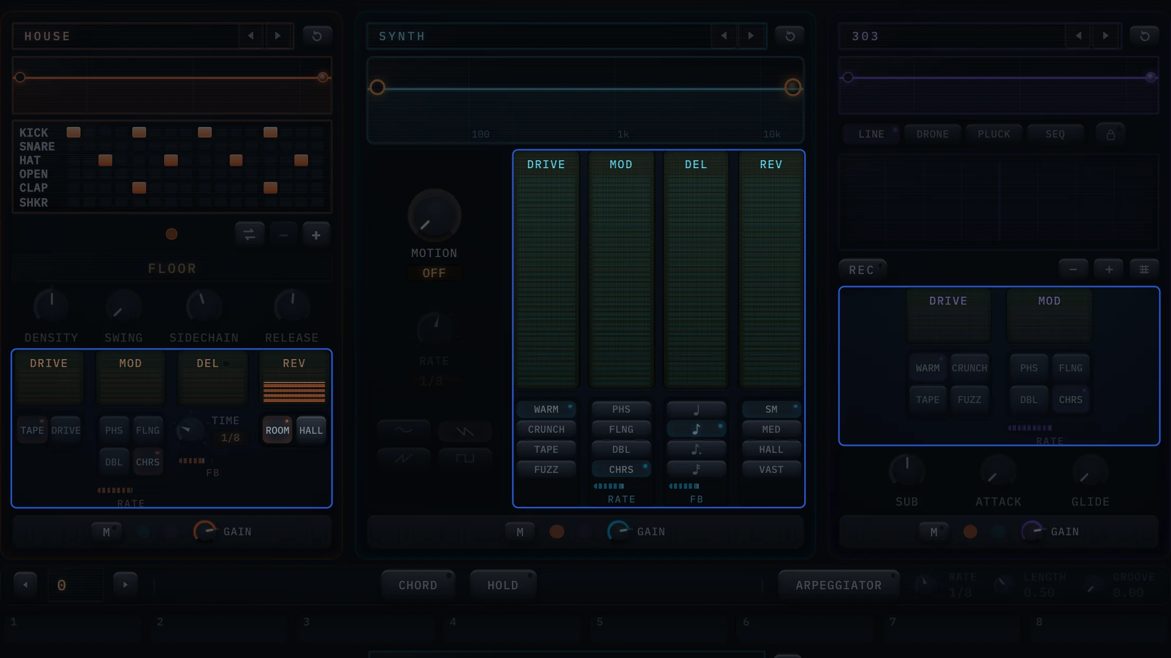
Task: Click the minus button in 303 sequencer
Action: (x=1073, y=270)
